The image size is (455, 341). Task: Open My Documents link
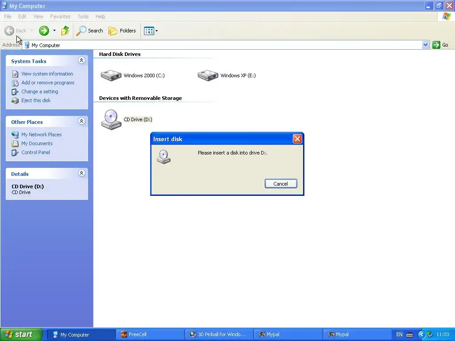click(37, 143)
